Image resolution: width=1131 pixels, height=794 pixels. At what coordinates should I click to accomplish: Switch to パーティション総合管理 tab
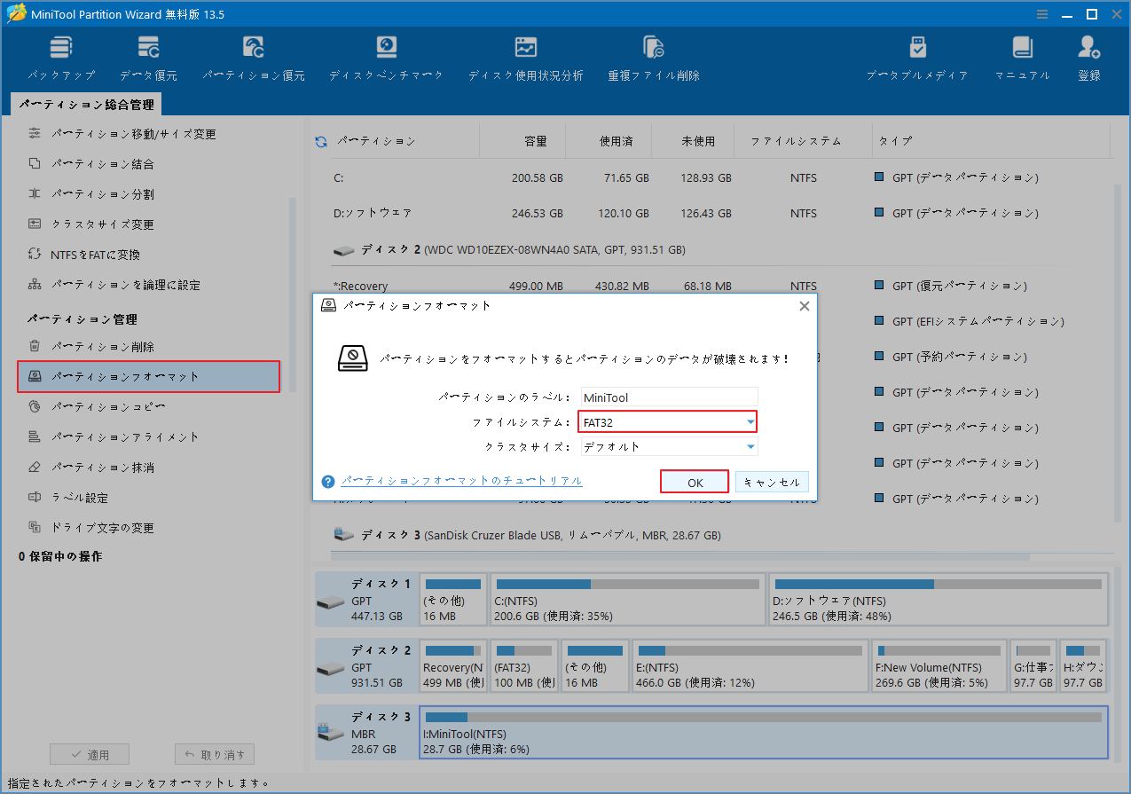click(x=86, y=104)
